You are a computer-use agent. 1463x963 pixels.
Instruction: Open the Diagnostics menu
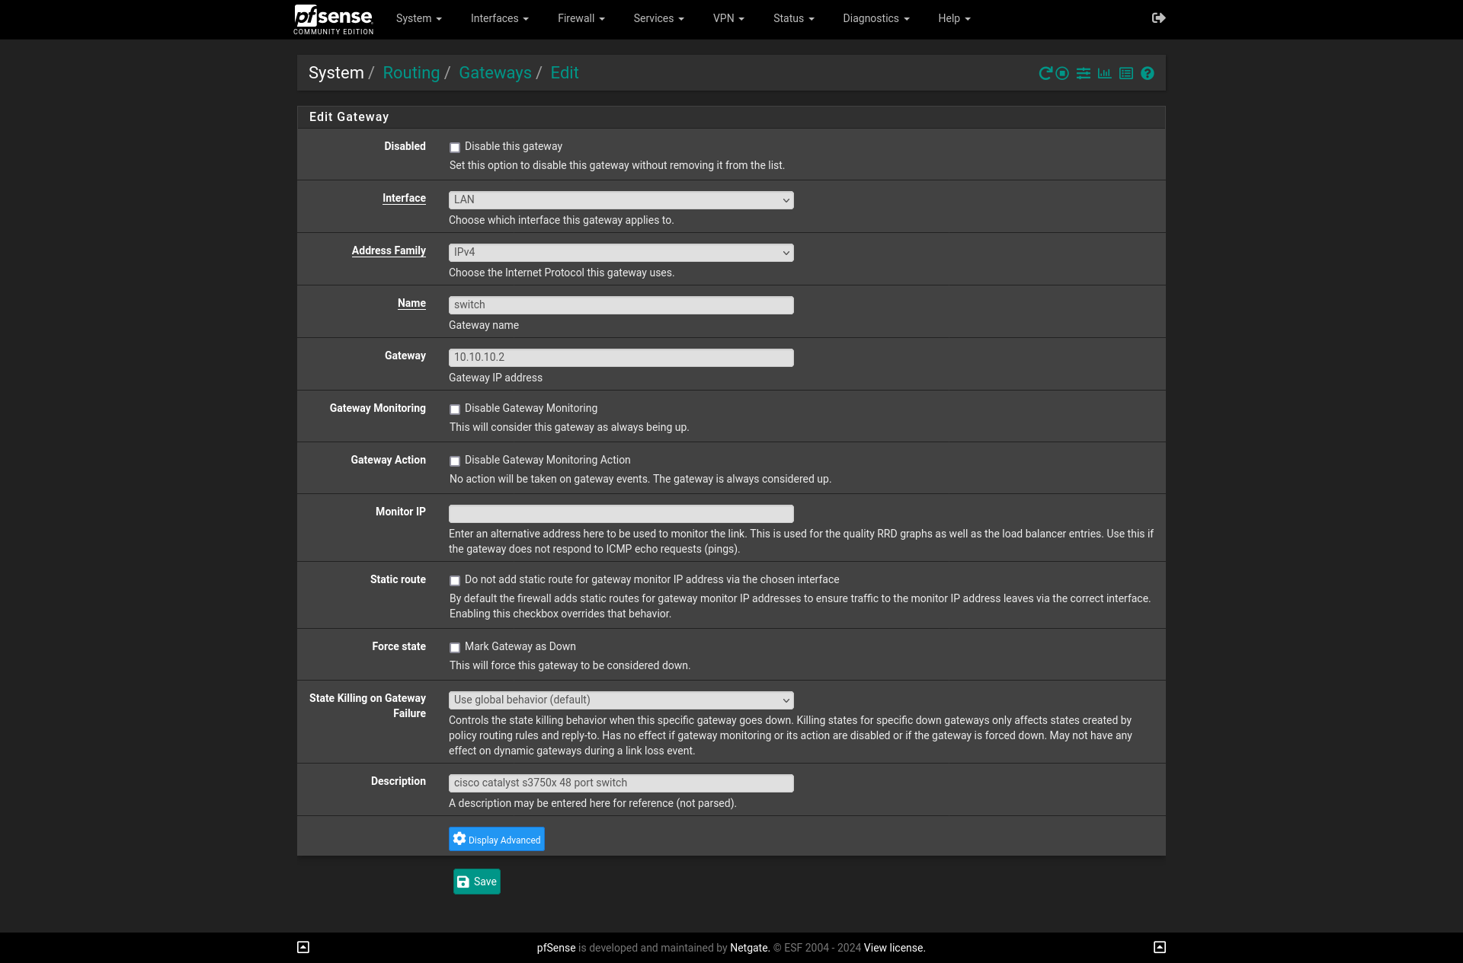click(876, 18)
